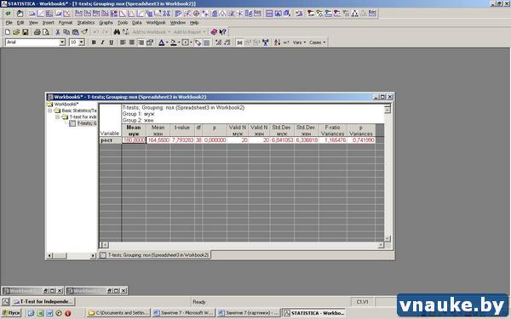Open the Graphs menu
This screenshot has height=319, width=511.
click(x=106, y=22)
